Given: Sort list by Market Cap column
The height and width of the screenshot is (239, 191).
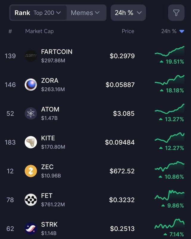Looking at the screenshot, I should (x=39, y=31).
